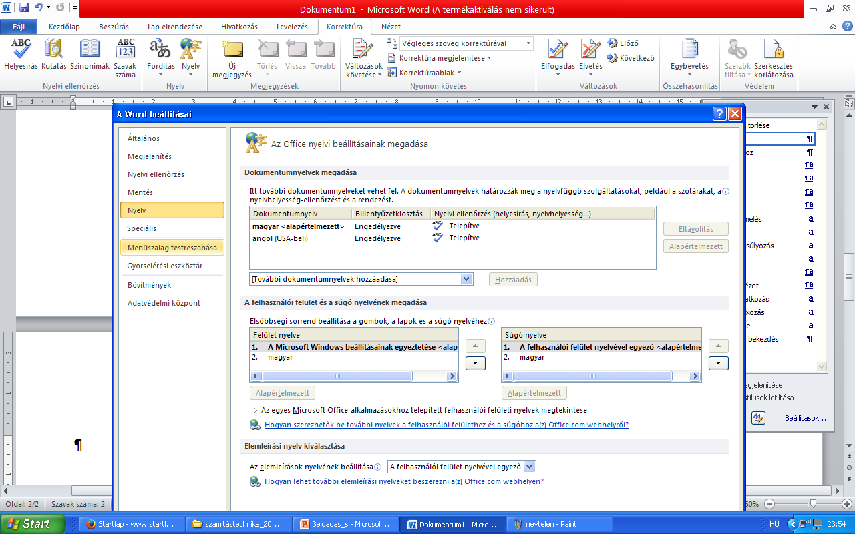Click HU language indicator in tray
The height and width of the screenshot is (534, 855).
coord(774,524)
